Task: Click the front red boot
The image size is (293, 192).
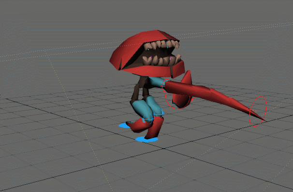Action: (x=154, y=128)
